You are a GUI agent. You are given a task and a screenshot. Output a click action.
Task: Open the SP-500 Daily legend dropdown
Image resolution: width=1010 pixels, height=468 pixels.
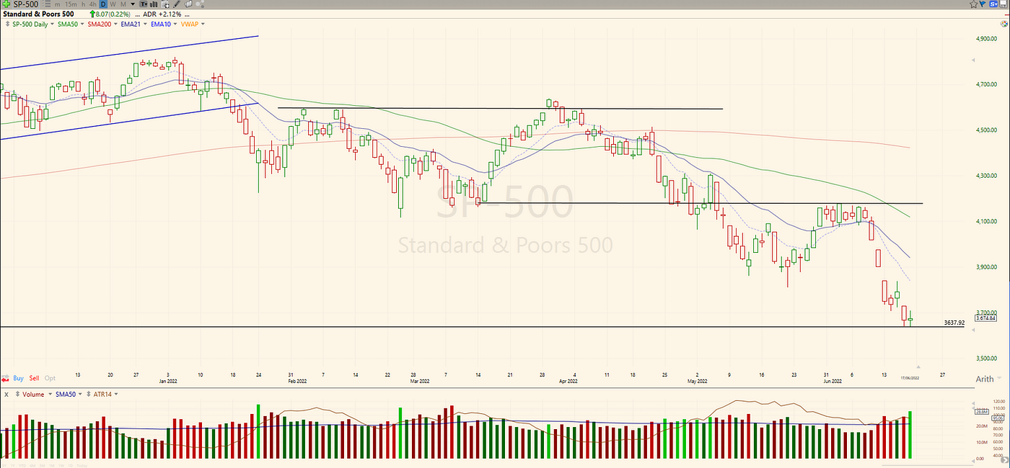(x=52, y=24)
